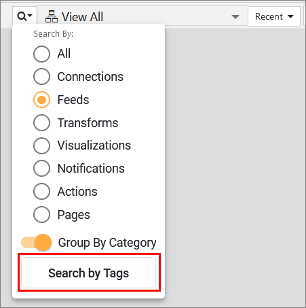Expand the View All dropdown arrow

coord(235,17)
